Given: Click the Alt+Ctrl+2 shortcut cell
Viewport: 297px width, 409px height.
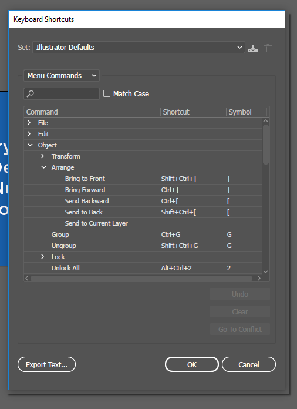Looking at the screenshot, I should coord(176,268).
